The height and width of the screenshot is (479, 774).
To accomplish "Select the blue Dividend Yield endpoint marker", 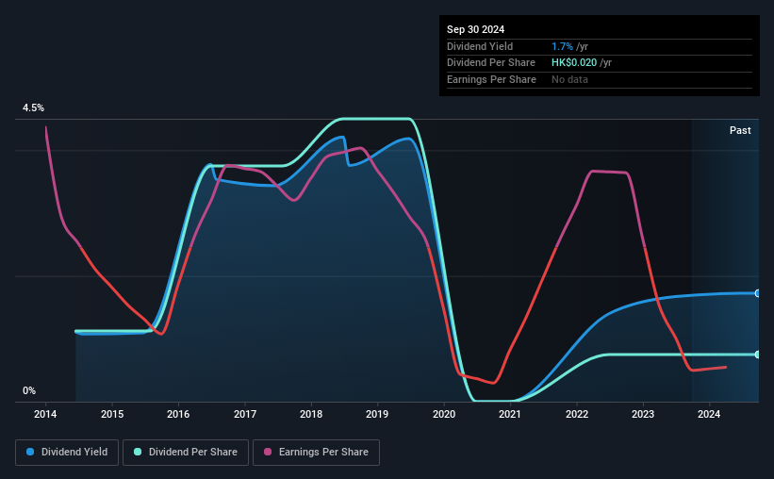I will click(758, 293).
